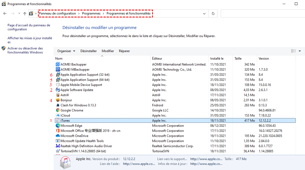The image size is (305, 170).
Task: Click the iTunes icon in the list
Action: tap(58, 121)
